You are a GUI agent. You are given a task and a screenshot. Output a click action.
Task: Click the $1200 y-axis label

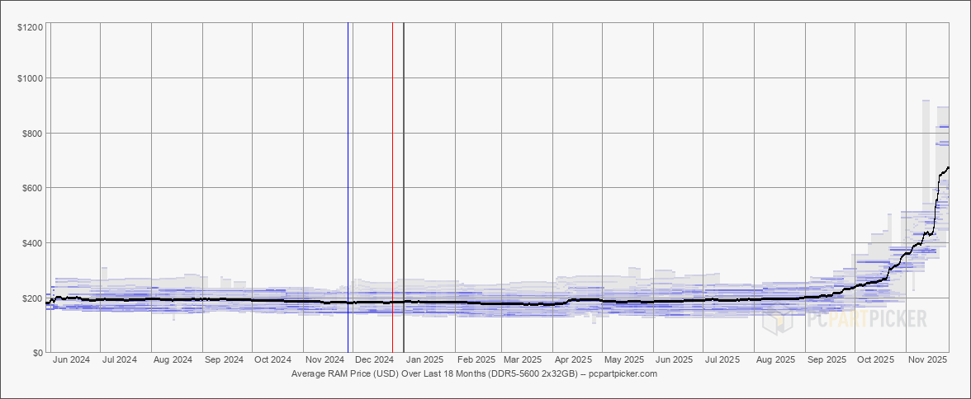[x=30, y=28]
